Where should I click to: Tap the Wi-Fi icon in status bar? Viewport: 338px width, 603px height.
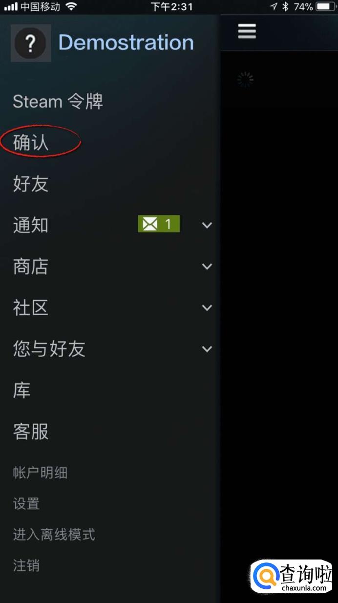click(x=71, y=6)
